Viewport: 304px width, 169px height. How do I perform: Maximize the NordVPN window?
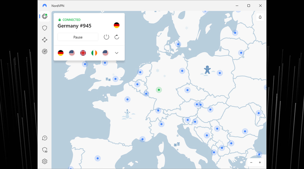249,6
